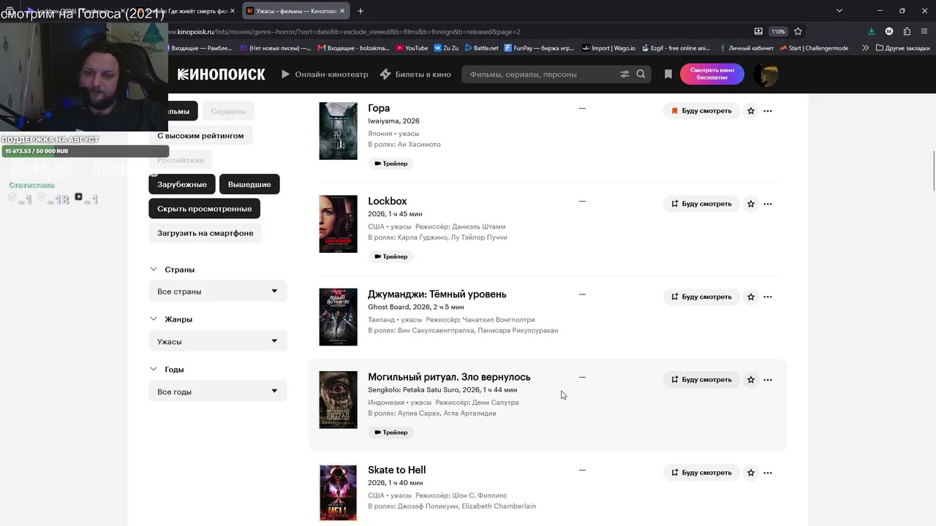
Task: Toggle the Российские filter chip
Action: (x=181, y=159)
